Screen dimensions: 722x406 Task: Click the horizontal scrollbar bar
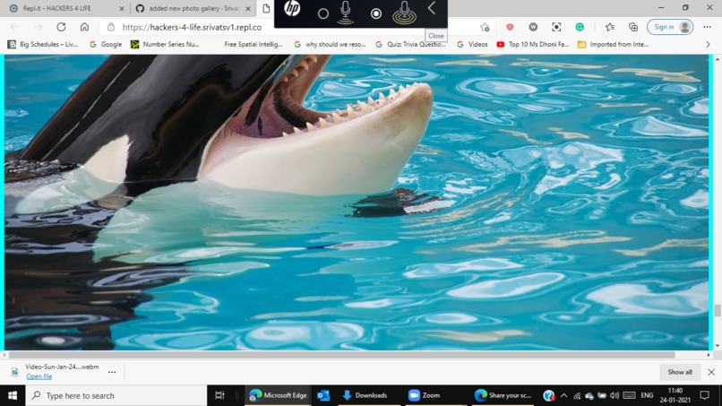[341, 355]
